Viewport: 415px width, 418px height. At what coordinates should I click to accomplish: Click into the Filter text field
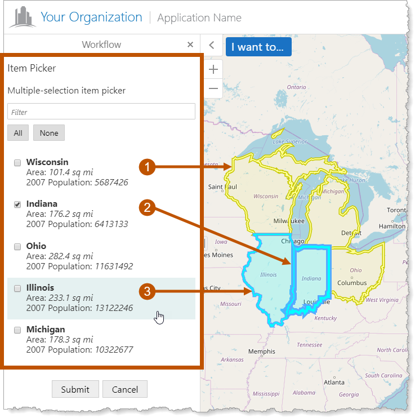point(101,112)
